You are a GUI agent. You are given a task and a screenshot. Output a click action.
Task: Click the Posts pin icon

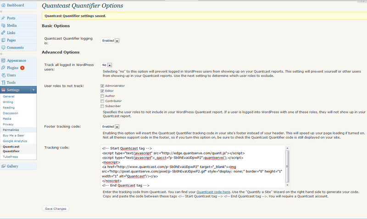[3, 18]
